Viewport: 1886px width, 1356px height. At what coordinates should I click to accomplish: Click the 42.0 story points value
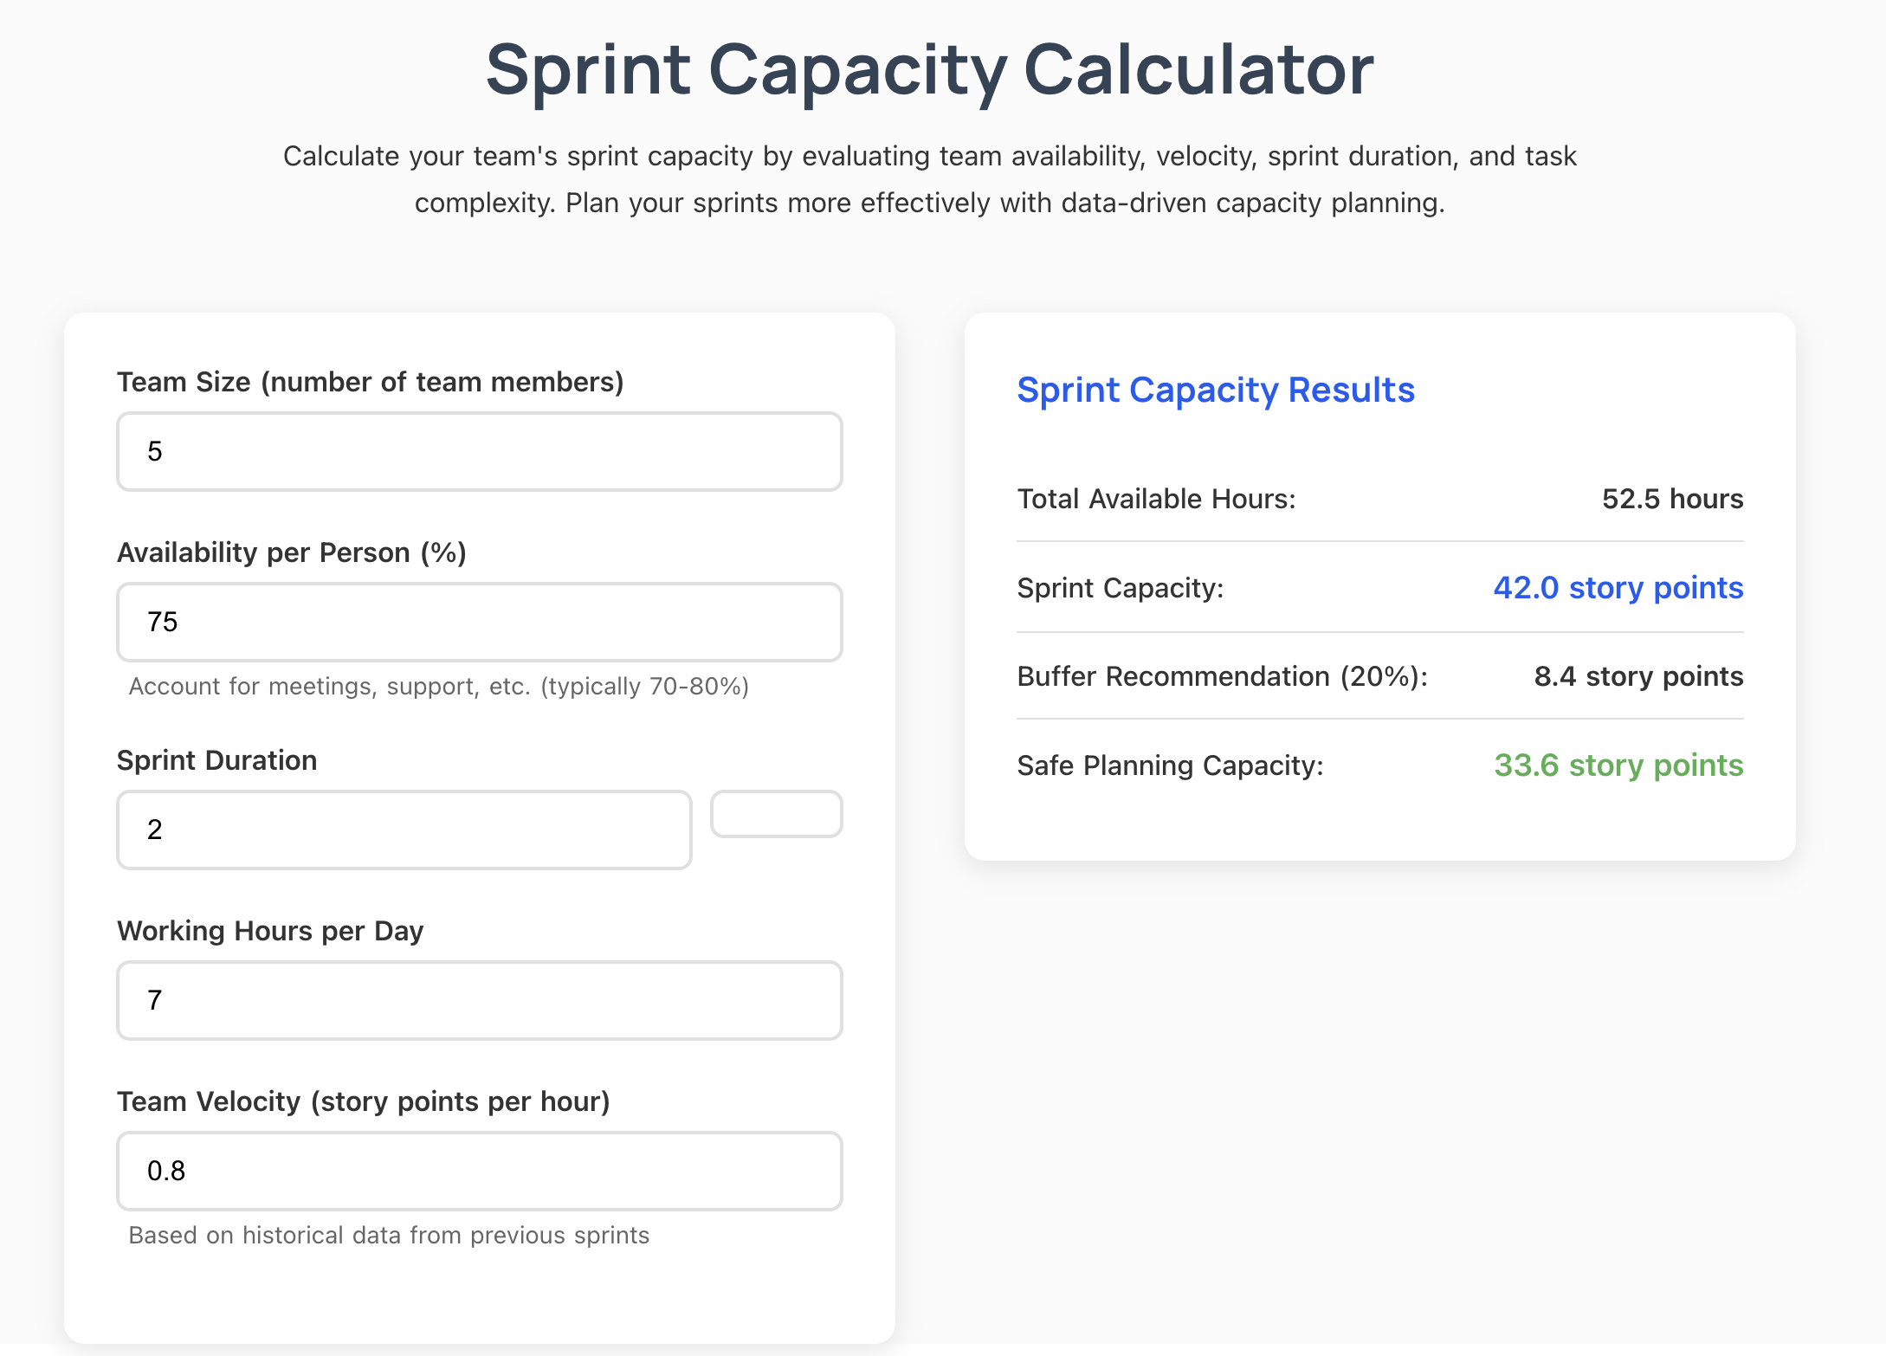point(1618,588)
